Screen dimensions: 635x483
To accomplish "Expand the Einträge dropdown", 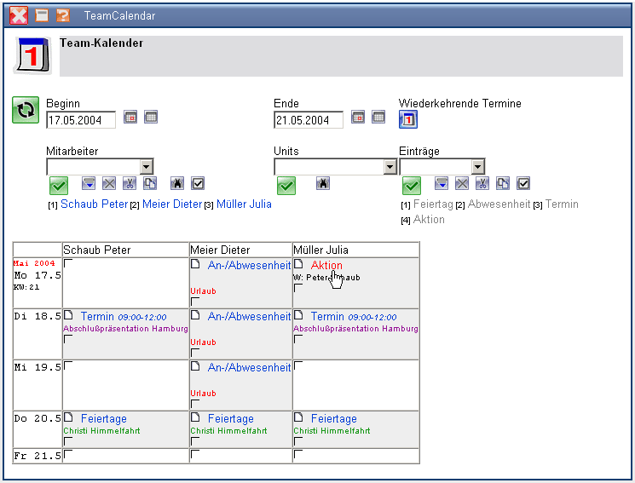I will click(477, 167).
